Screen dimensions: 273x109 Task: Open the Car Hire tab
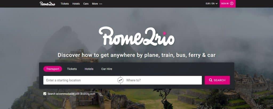[x=107, y=69]
